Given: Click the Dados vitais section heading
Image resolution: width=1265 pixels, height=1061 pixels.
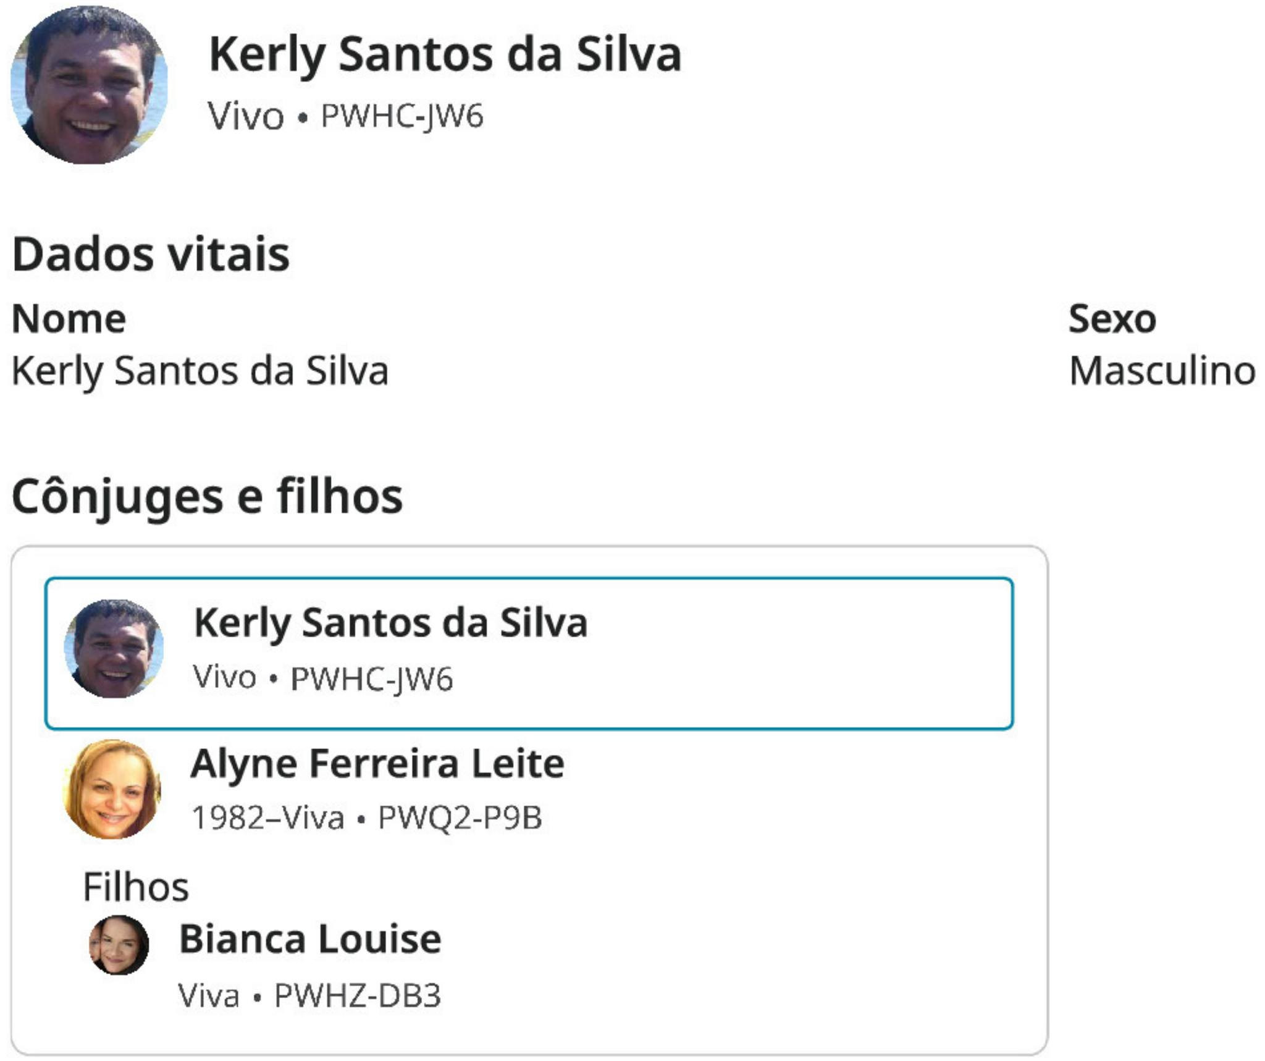Looking at the screenshot, I should (x=151, y=254).
